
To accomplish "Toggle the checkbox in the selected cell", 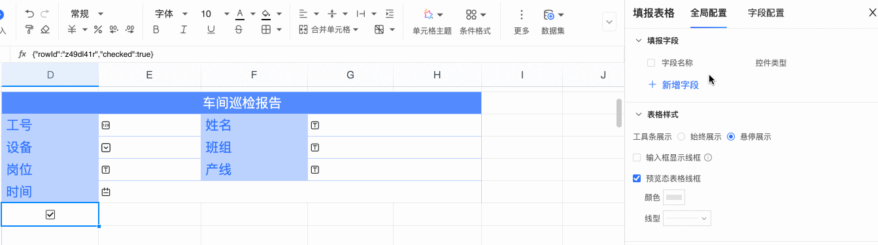I will coord(50,214).
